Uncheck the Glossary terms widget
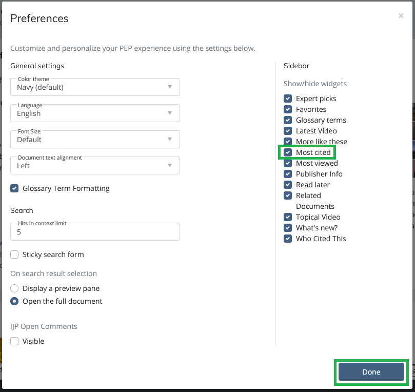 point(288,120)
